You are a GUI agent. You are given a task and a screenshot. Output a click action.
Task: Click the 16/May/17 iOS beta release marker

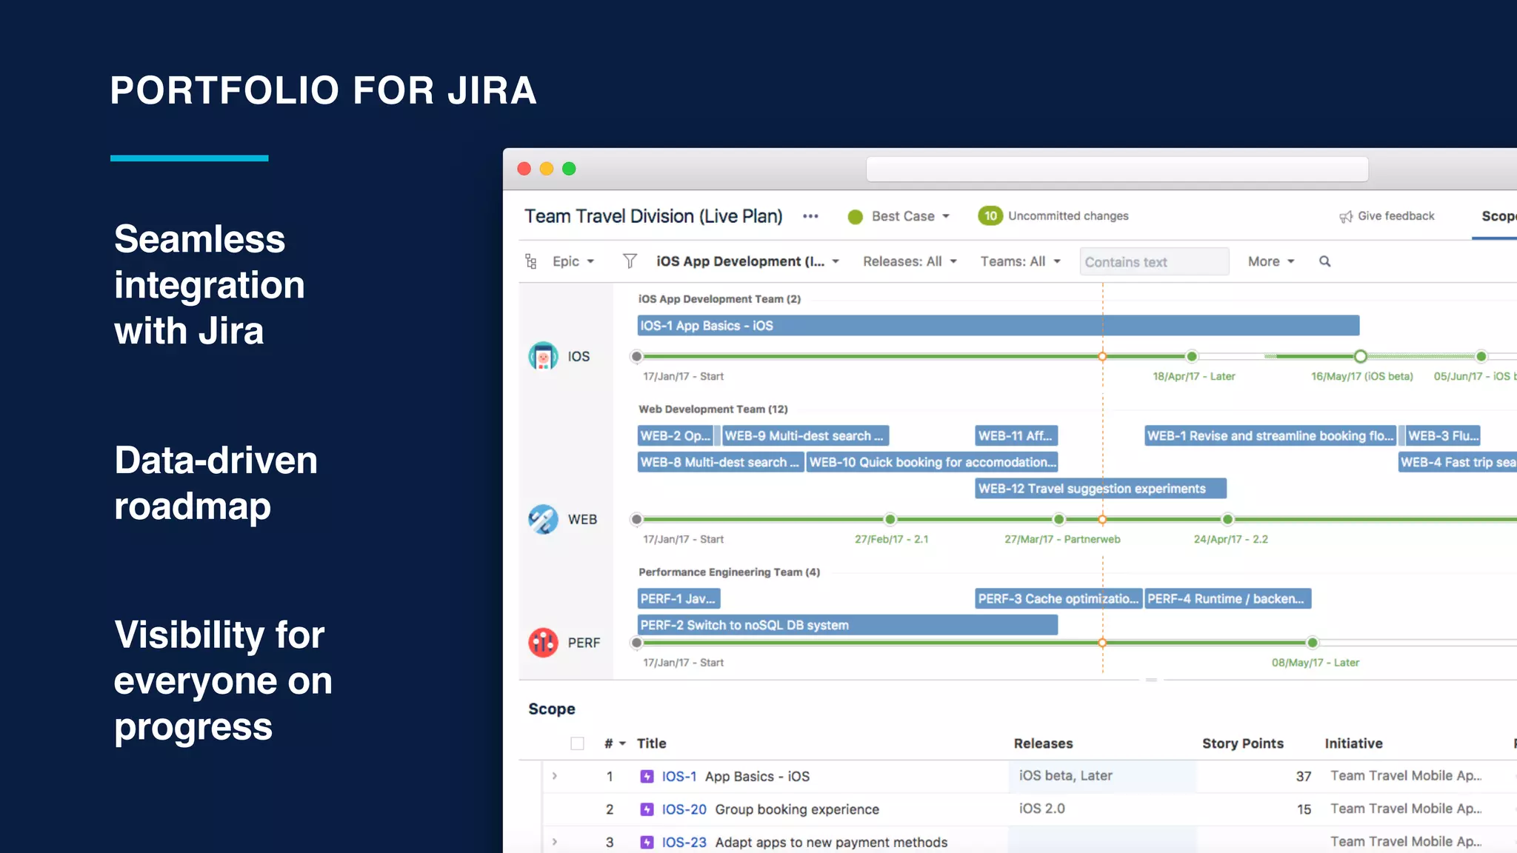pos(1360,356)
